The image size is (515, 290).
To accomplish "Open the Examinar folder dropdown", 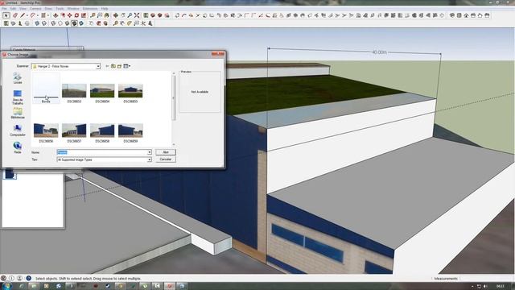I will pos(98,66).
